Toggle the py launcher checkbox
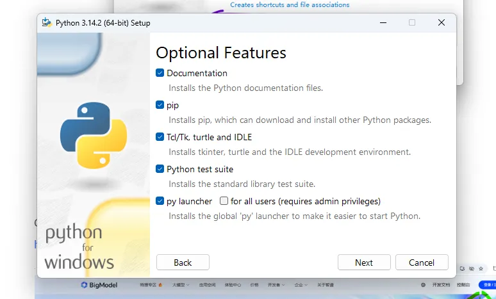 (160, 201)
